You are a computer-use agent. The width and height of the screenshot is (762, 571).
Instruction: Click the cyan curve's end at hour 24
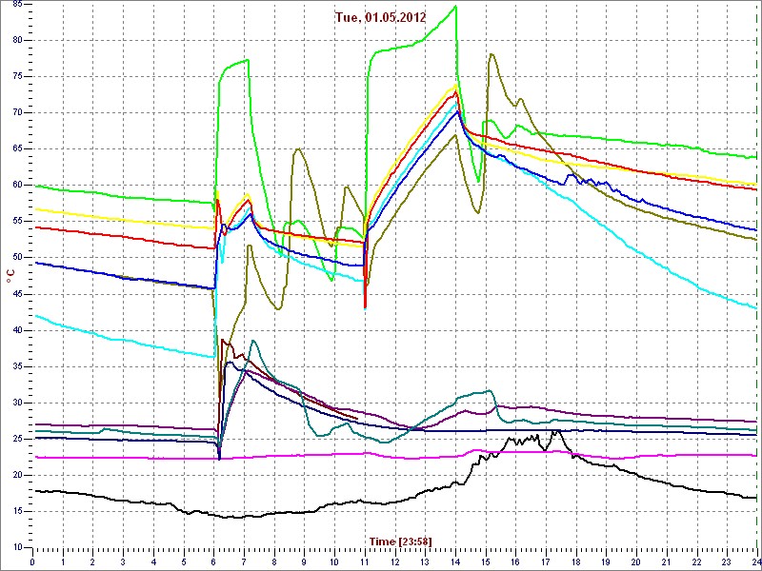pos(755,307)
